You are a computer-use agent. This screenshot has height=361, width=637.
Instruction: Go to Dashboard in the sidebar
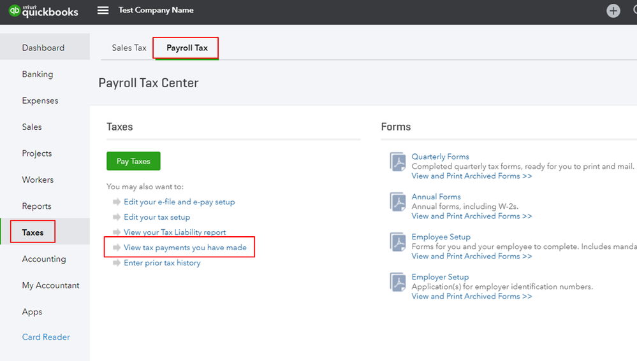43,48
